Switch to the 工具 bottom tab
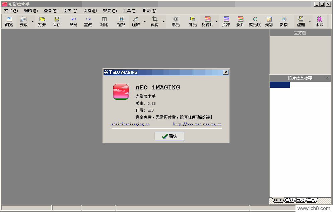This screenshot has width=333, height=212. click(311, 200)
